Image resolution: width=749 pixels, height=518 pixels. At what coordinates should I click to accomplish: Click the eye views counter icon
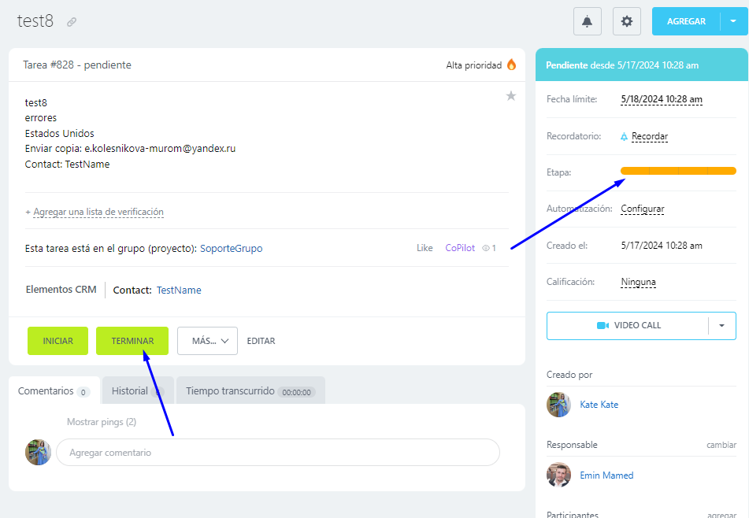point(486,248)
